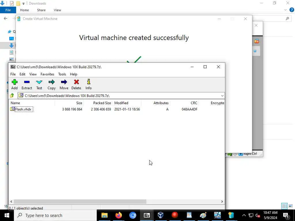Sort by the Packed Size column

point(98,103)
